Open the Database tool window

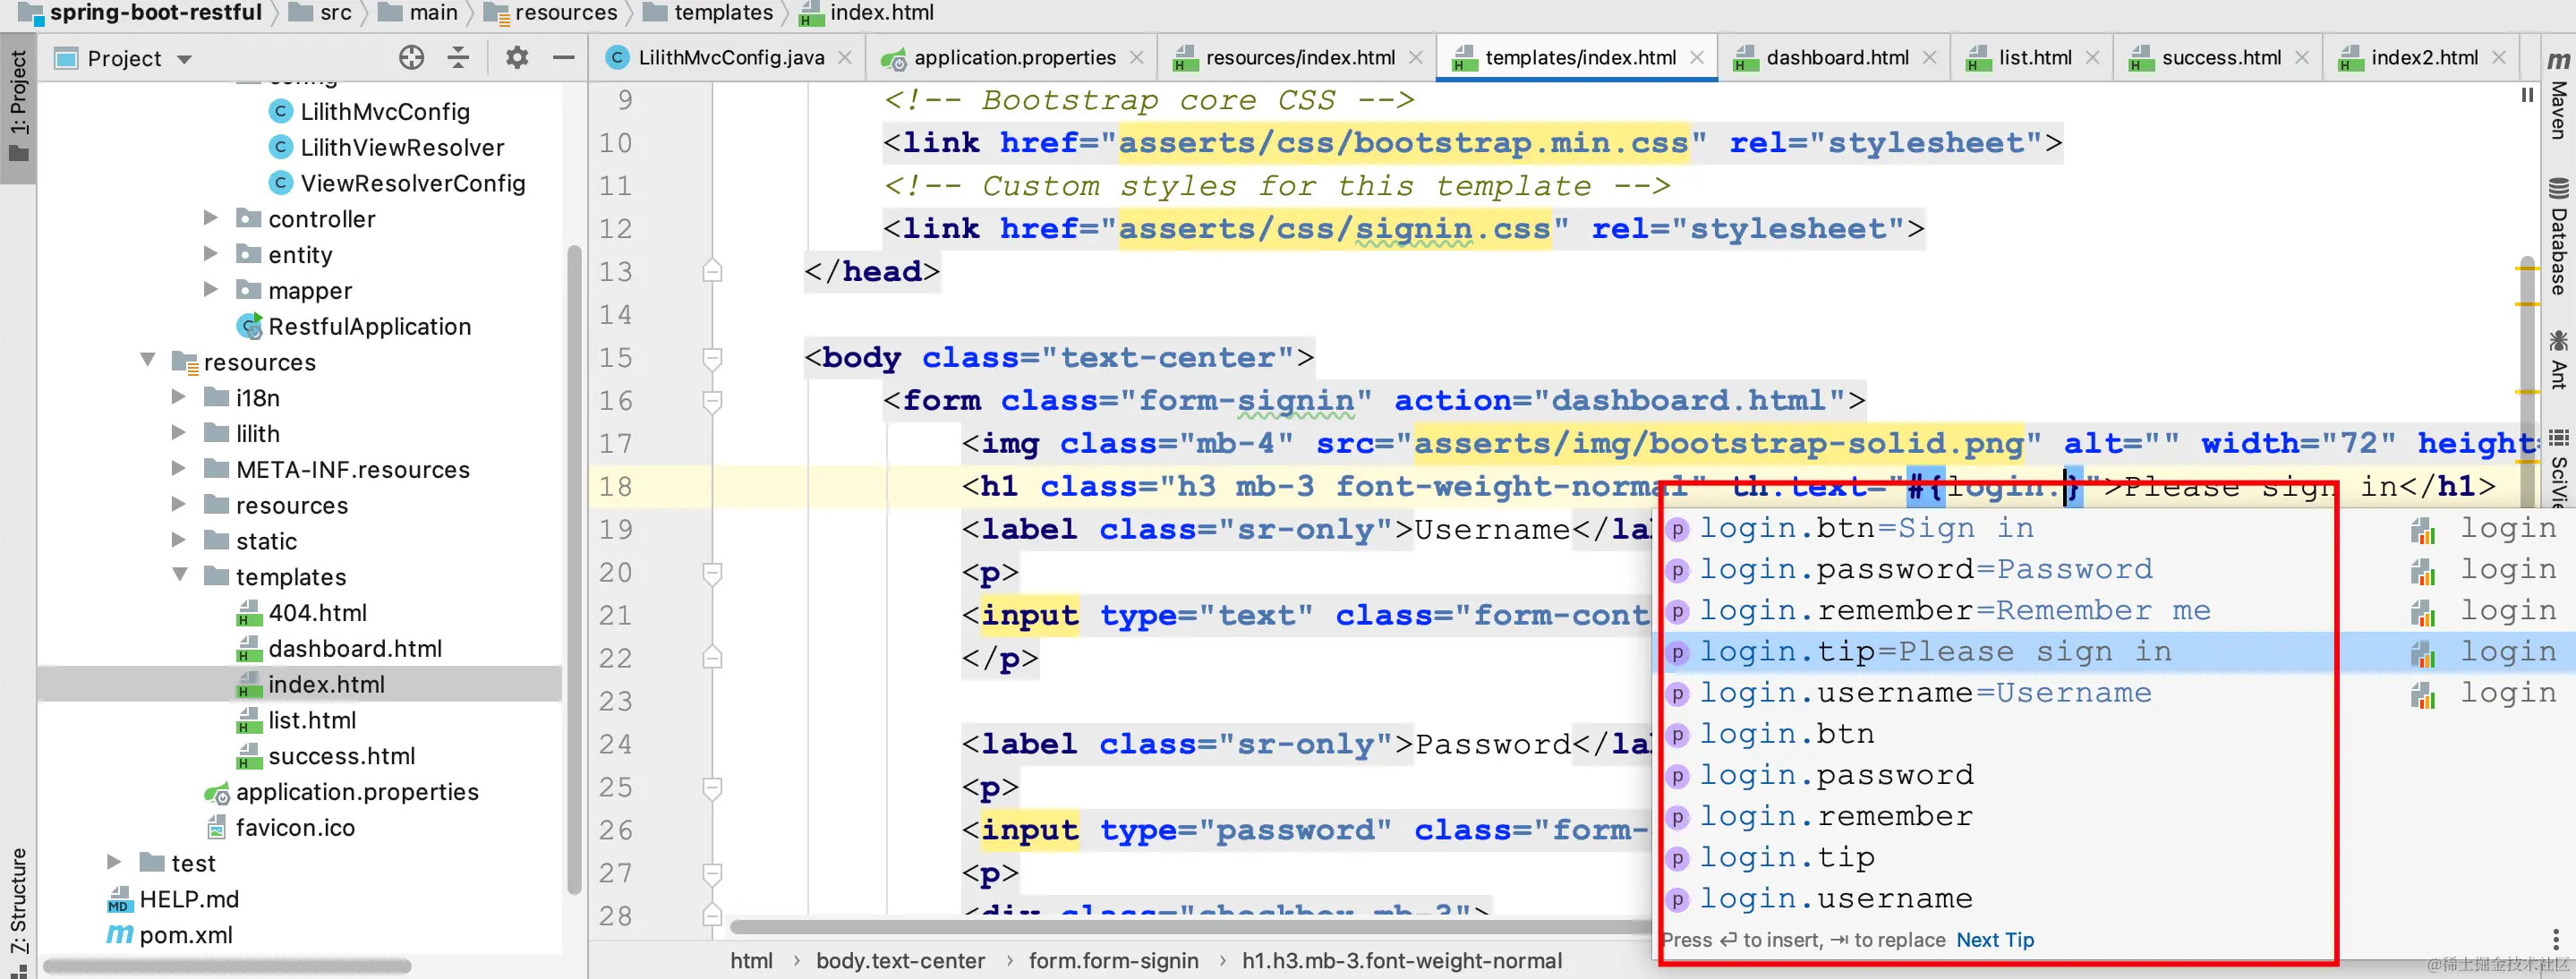(2558, 238)
